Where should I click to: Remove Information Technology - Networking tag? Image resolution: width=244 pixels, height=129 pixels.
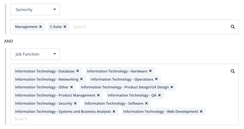[81, 79]
